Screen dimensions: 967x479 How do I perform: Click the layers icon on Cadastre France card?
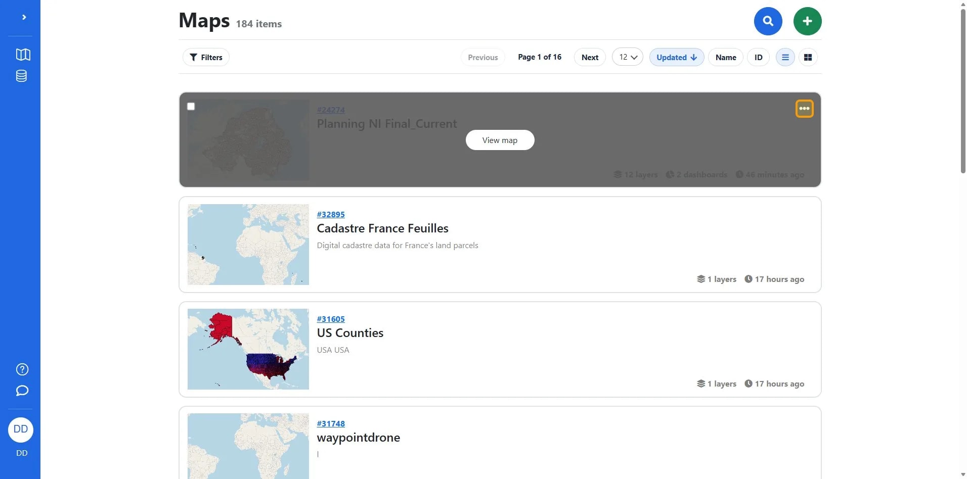701,279
